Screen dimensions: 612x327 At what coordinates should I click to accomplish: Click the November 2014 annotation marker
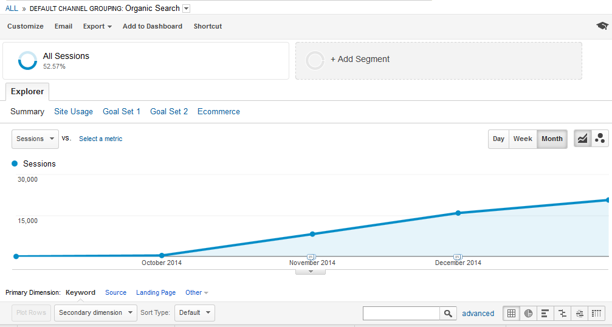tap(311, 256)
